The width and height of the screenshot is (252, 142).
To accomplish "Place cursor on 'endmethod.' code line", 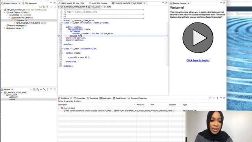I will (x=71, y=62).
